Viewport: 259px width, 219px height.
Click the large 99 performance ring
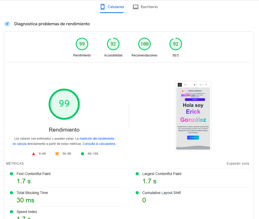(64, 104)
